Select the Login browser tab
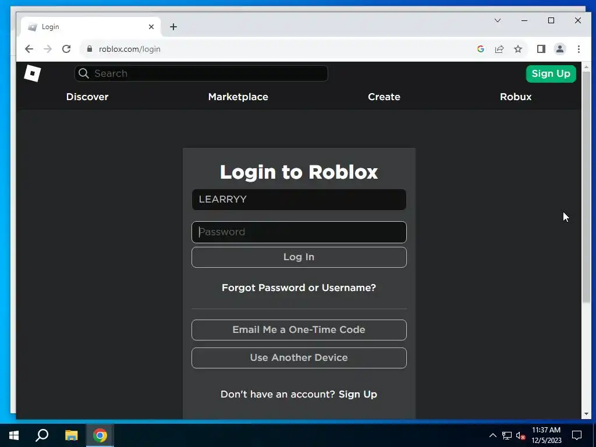This screenshot has width=596, height=447. click(x=91, y=27)
